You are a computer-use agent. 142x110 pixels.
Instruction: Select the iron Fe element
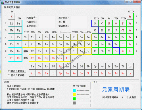[x=60, y=37]
